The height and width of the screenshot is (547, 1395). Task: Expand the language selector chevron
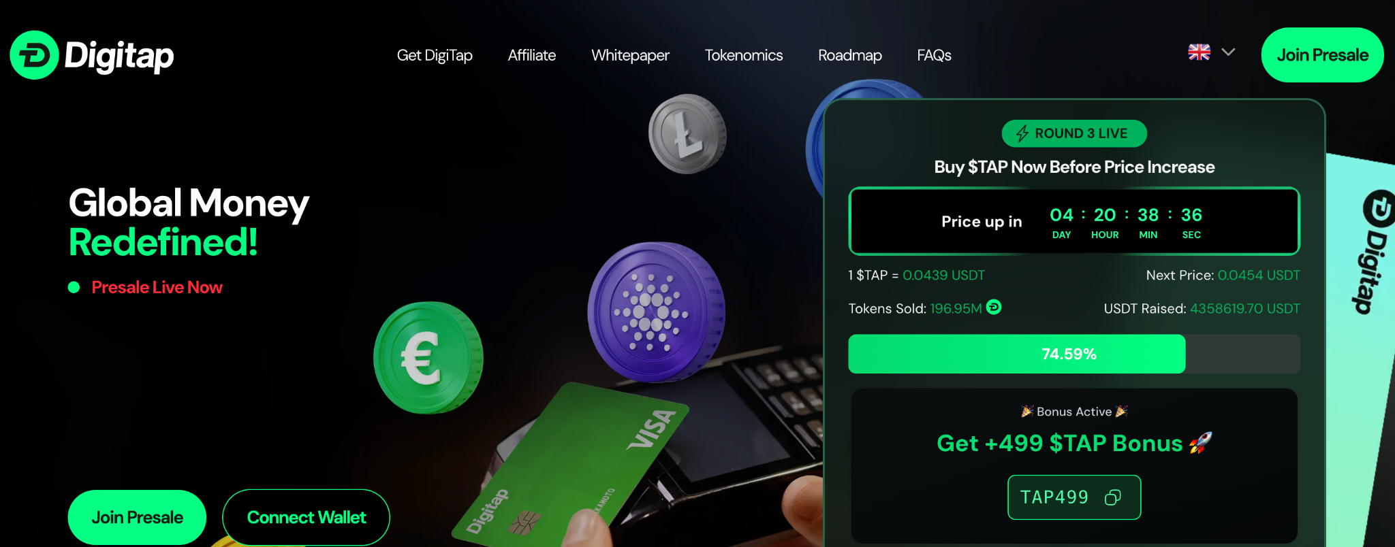pos(1228,52)
